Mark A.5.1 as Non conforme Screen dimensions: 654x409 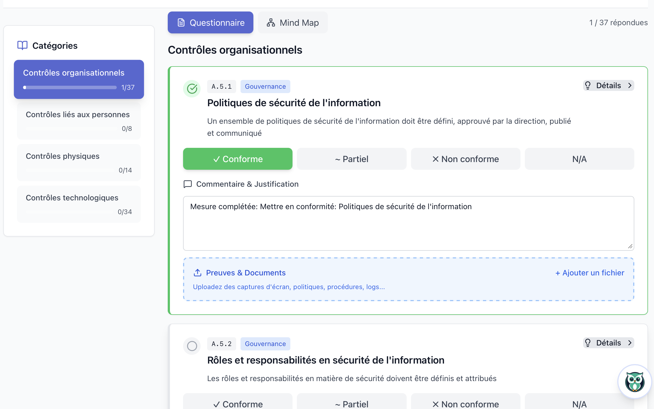point(465,159)
